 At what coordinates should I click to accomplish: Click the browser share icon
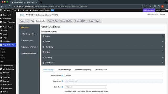coord(146,6)
